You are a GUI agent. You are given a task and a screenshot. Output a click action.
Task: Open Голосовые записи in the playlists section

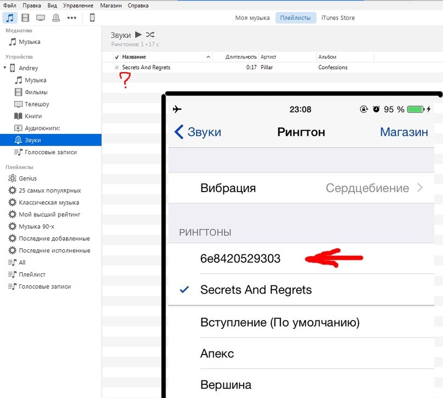click(x=44, y=287)
